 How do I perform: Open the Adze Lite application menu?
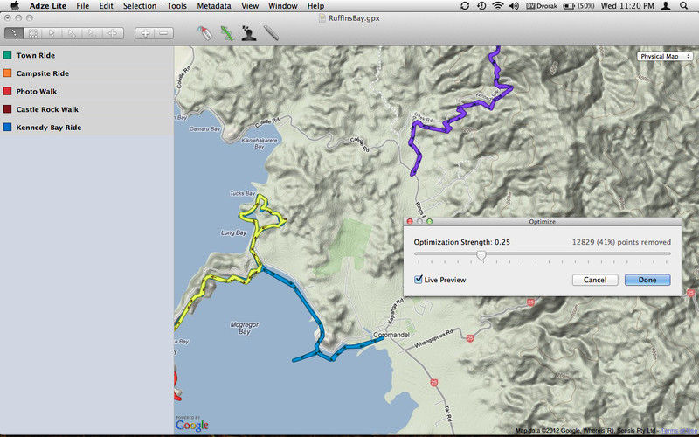48,6
